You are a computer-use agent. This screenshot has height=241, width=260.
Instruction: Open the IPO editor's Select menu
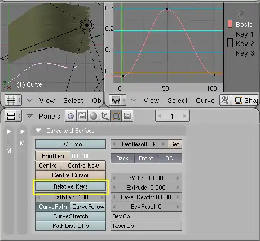[178, 100]
